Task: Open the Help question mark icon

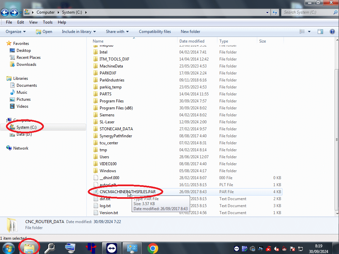Action: coord(332,32)
